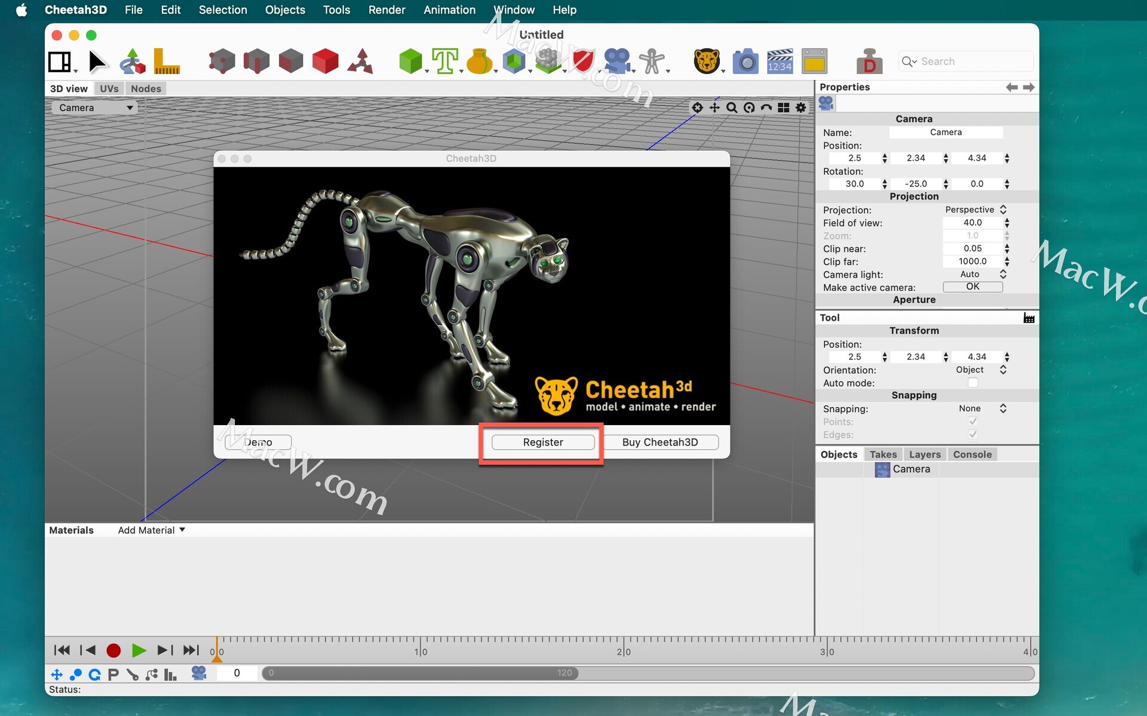The width and height of the screenshot is (1147, 716).
Task: Open the yellow vase creator tool
Action: (x=479, y=62)
